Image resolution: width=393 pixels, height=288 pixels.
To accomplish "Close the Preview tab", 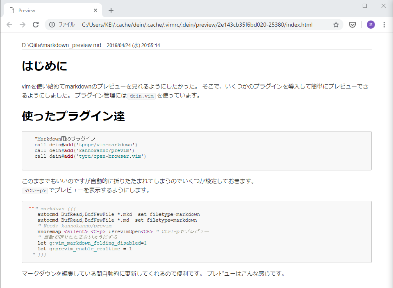I will (95, 10).
